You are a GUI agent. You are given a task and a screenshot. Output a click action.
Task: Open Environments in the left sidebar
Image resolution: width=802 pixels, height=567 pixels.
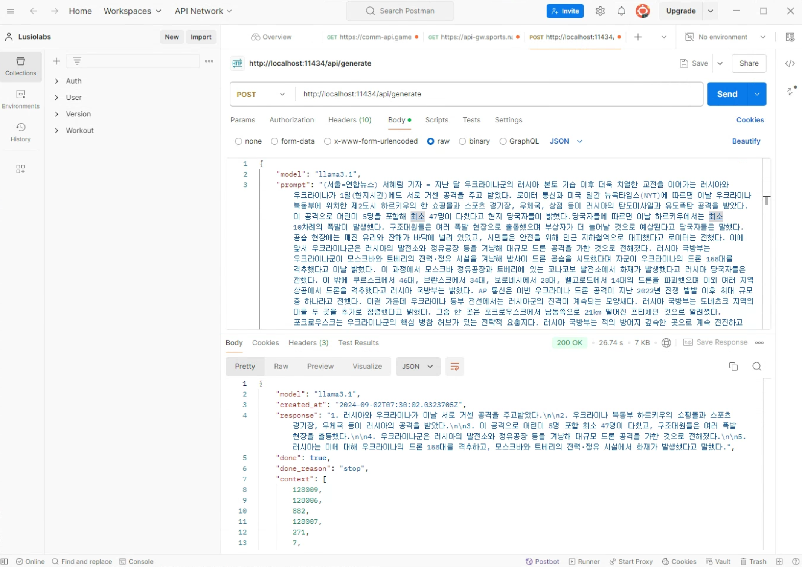[x=21, y=99]
